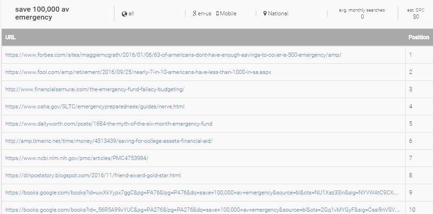433x214 pixels.
Task: Click the 'en-us' language label
Action: point(204,13)
